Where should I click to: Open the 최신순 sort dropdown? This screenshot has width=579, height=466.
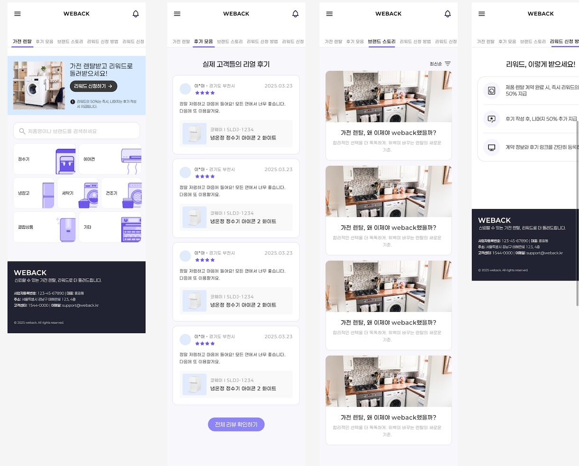click(440, 64)
